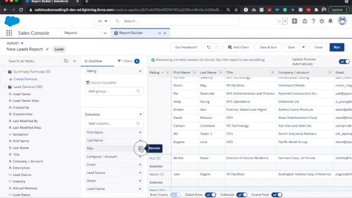Bookmark this page with the star
Image resolution: width=352 pixels, height=198 pixels.
236,10
